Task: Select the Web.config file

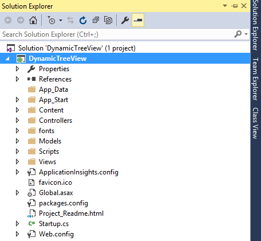Action: click(56, 234)
